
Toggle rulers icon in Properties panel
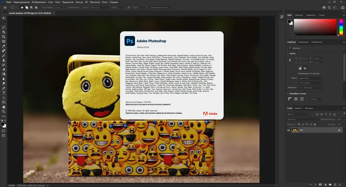[290, 99]
